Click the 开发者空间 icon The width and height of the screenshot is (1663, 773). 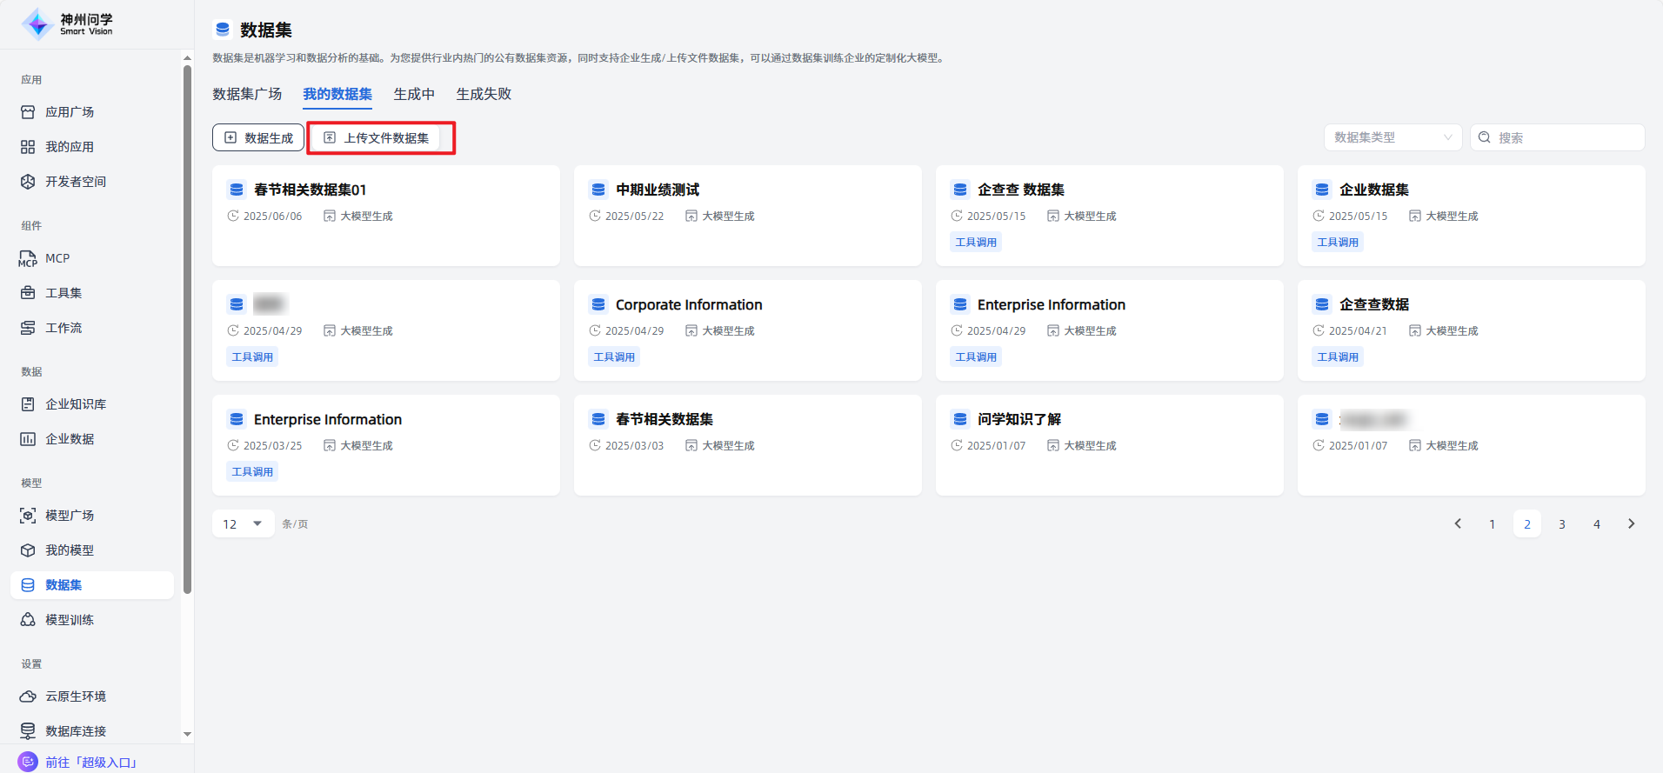click(x=28, y=182)
